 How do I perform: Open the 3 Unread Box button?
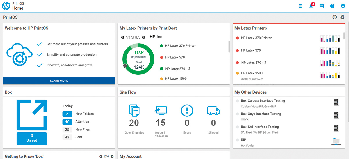32,138
